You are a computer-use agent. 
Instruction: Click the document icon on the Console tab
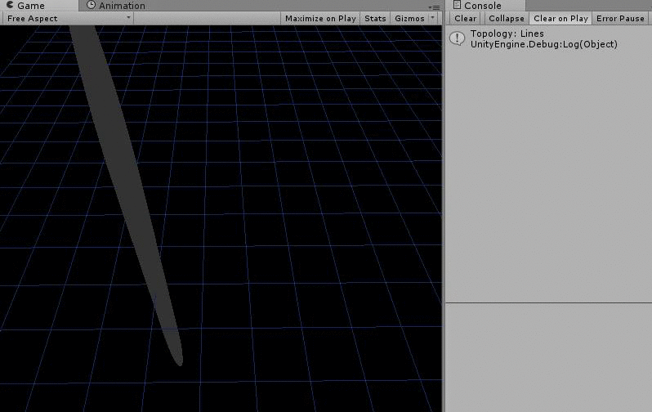coord(457,5)
